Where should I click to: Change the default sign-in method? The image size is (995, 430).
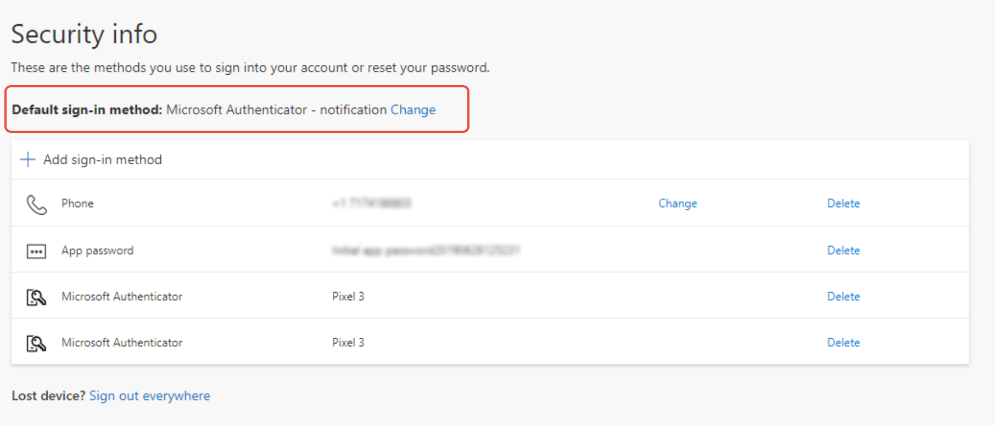[x=413, y=110]
